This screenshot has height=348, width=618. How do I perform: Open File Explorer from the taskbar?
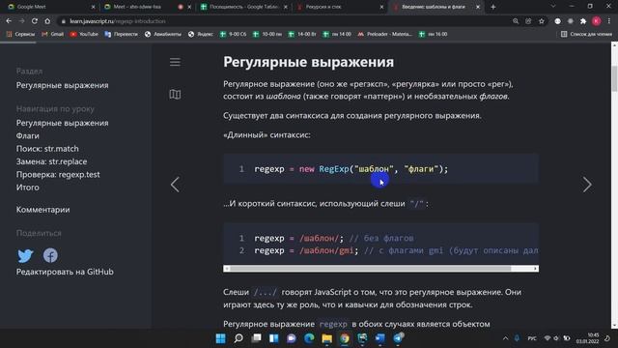coord(326,338)
